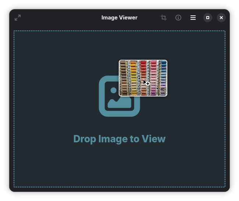
Task: Toggle fullscreen with the arrows icon
Action: pyautogui.click(x=18, y=18)
